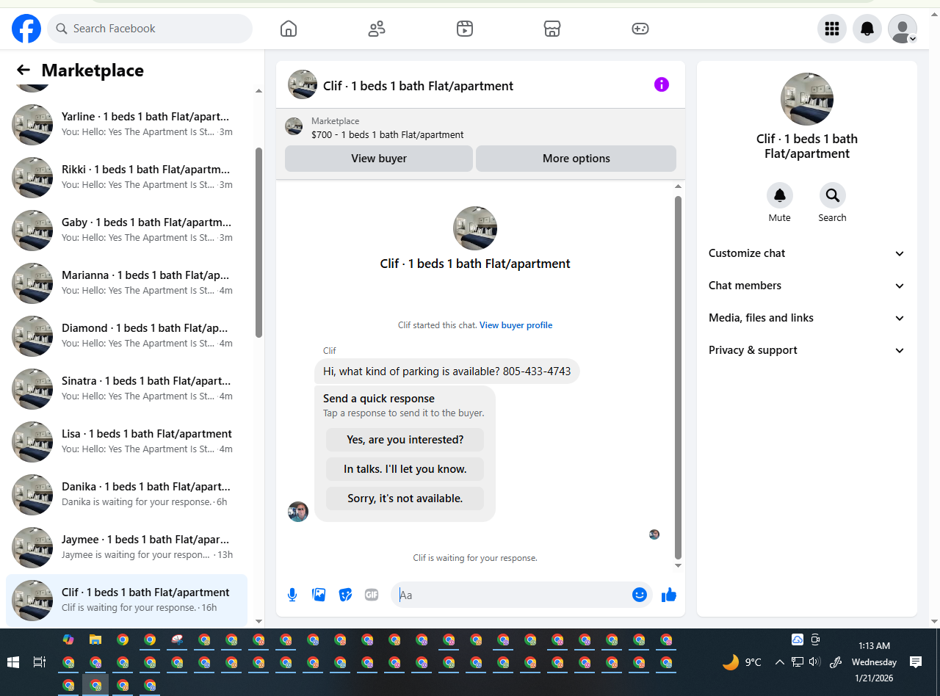Viewport: 940px width, 696px height.
Task: Open the purple conversation information icon
Action: [x=662, y=84]
